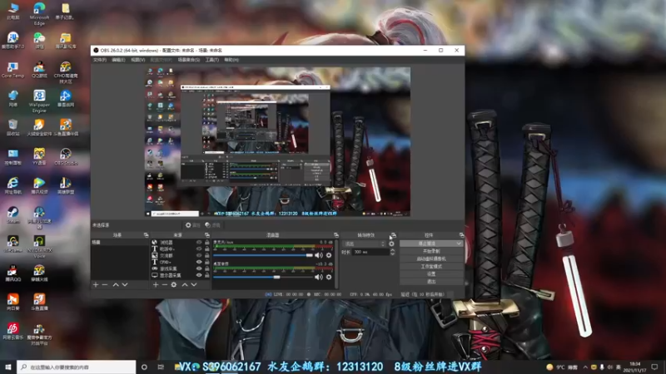This screenshot has height=374, width=666.
Task: Toggle visibility of game capture source
Action: (x=199, y=268)
